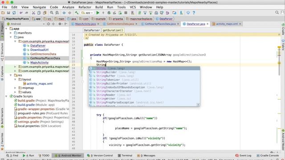Open the Refactor menu

[x=85, y=7]
